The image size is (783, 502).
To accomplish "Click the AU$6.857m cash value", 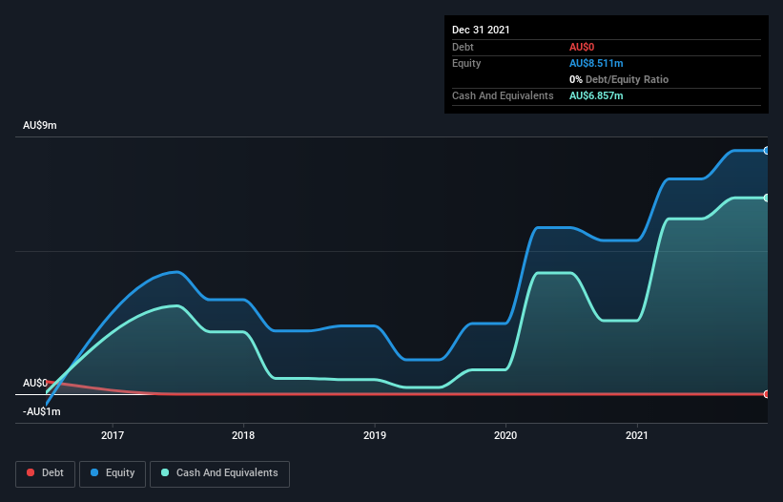I will (x=596, y=95).
